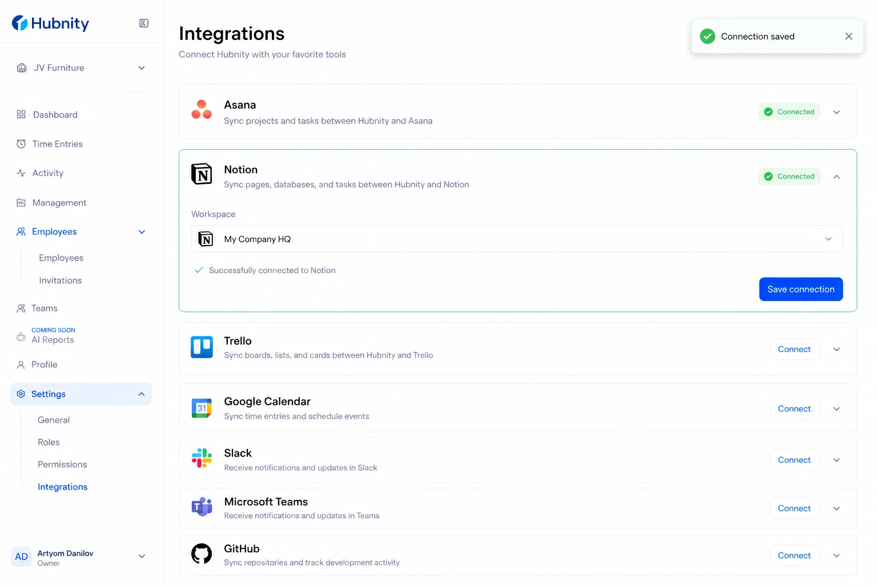Screen dimensions: 877x585
Task: Collapse the Settings submenu chevron
Action: click(142, 394)
